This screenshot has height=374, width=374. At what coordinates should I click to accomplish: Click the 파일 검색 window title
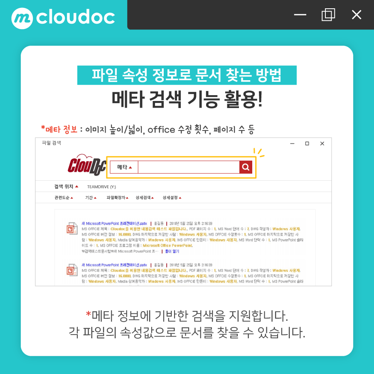52,143
